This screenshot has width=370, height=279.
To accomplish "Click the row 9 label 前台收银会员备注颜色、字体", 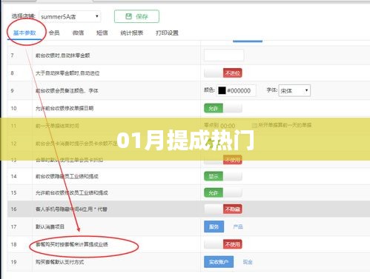I will pyautogui.click(x=67, y=91).
